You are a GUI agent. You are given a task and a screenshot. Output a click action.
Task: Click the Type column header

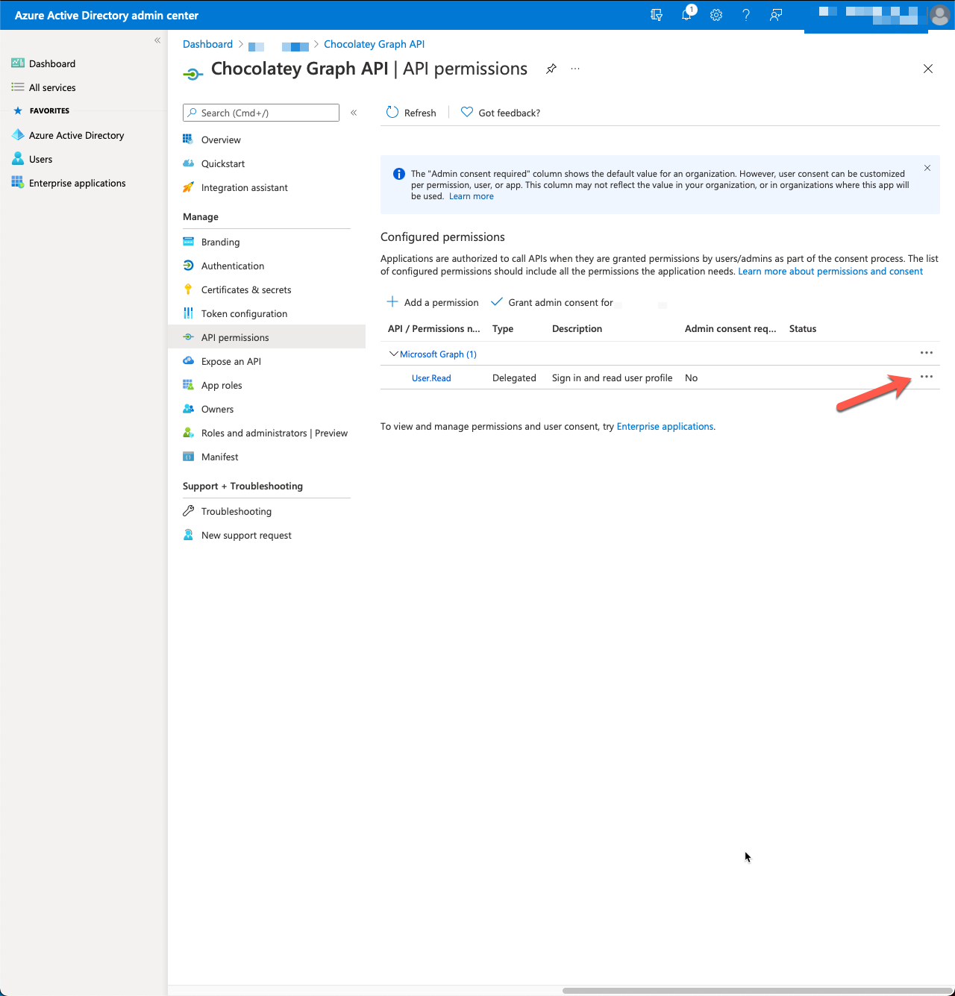click(503, 329)
